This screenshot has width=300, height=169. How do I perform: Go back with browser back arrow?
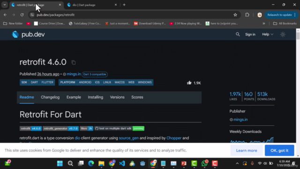(x=5, y=15)
